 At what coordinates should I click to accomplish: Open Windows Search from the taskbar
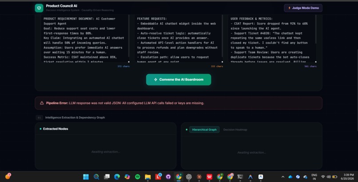96,177
